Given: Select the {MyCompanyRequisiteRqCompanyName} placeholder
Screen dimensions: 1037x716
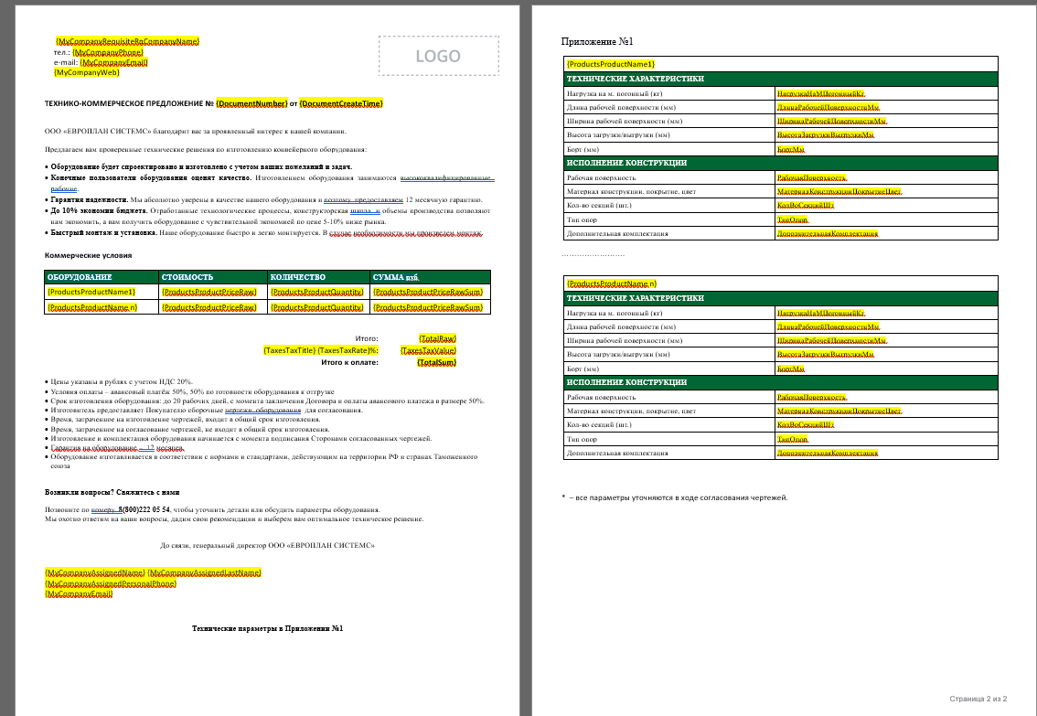Looking at the screenshot, I should pos(127,42).
